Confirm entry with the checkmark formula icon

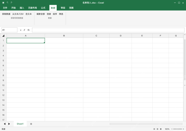click(24, 30)
